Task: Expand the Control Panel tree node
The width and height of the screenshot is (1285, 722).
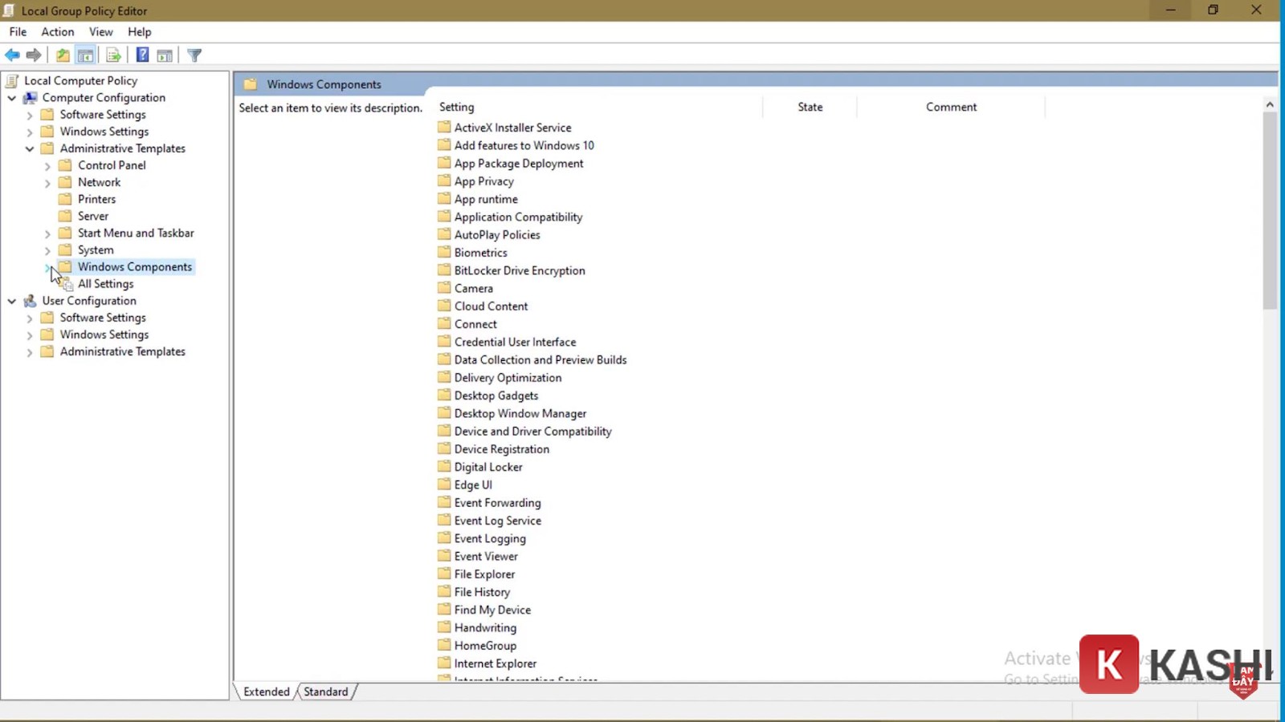Action: [x=47, y=165]
